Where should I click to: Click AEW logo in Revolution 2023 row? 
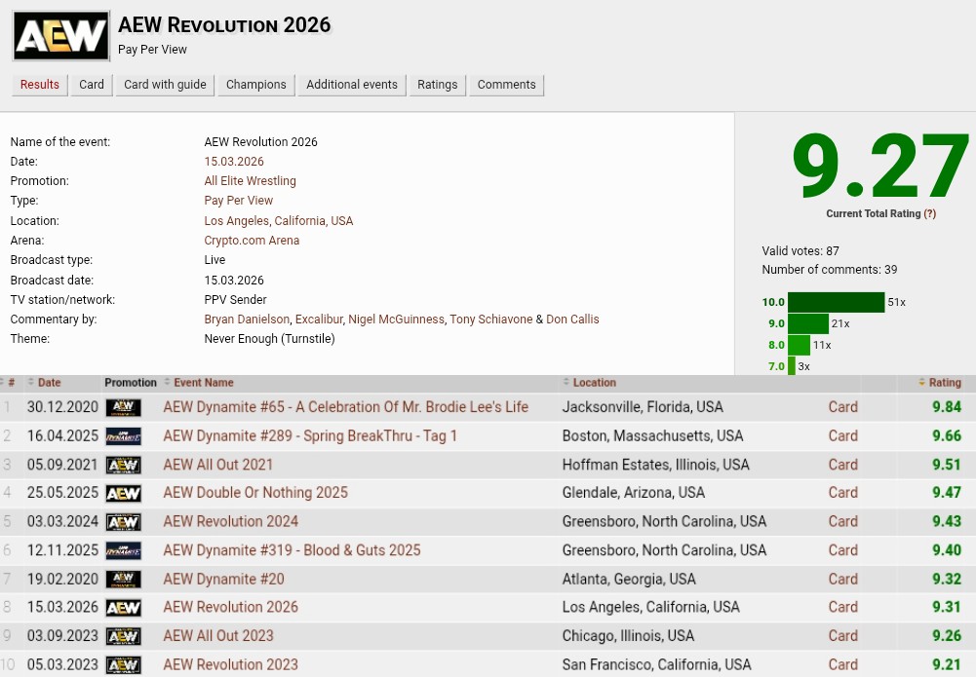click(x=123, y=664)
